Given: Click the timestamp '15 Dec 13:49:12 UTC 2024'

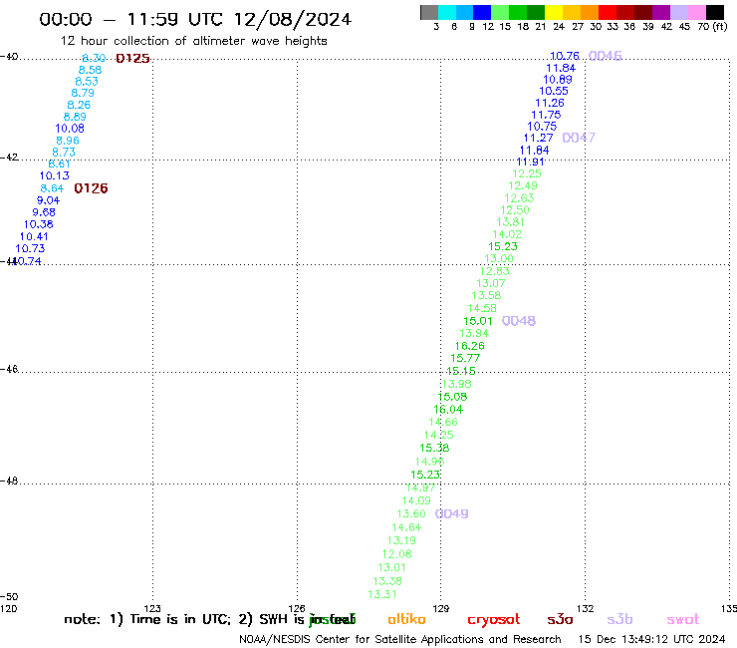Looking at the screenshot, I should (651, 639).
